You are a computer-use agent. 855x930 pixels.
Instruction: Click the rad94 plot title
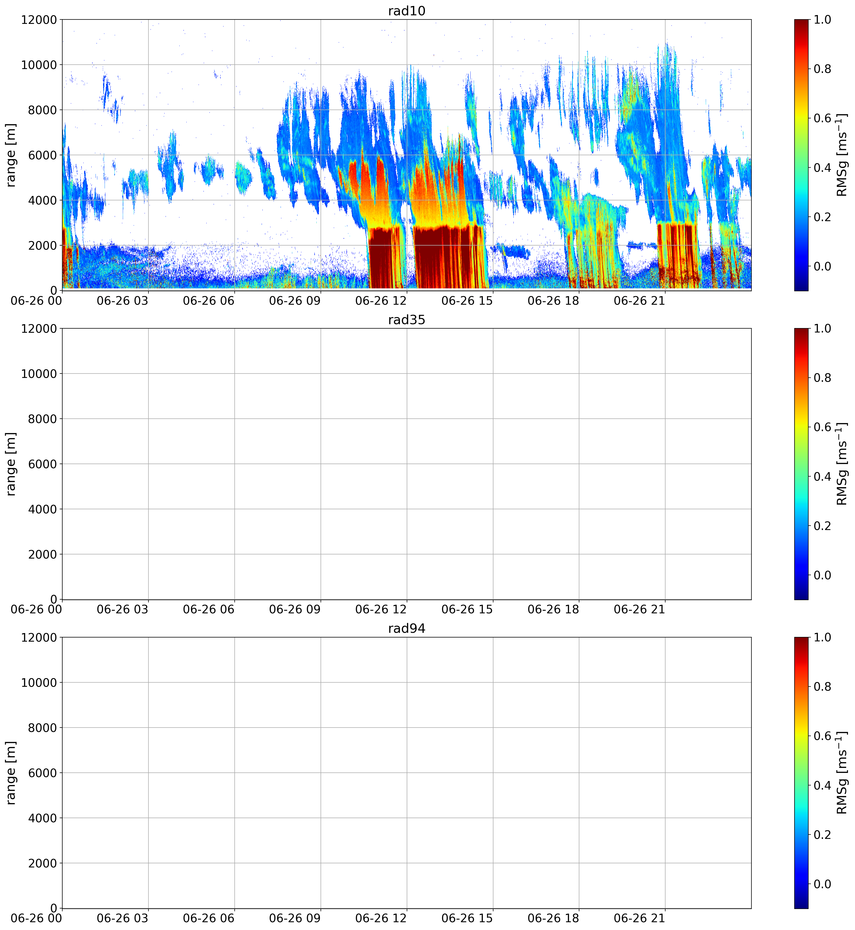coord(406,628)
